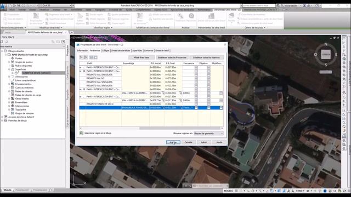This screenshot has width=351, height=197.
Task: Switch to the Información tab
Action: coord(82,51)
